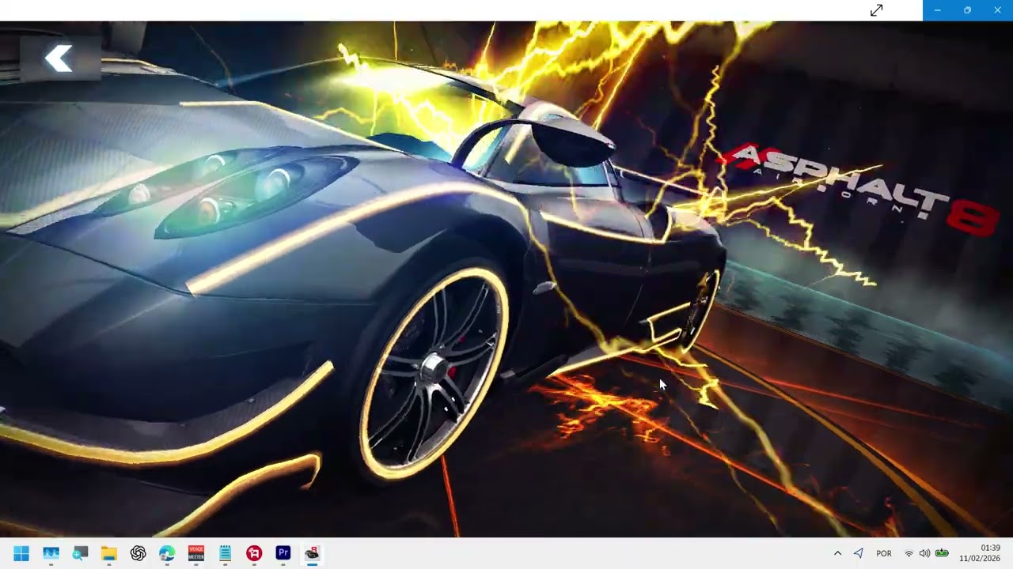Select the Asphalt 8 taskbar icon
This screenshot has width=1013, height=569.
[312, 553]
